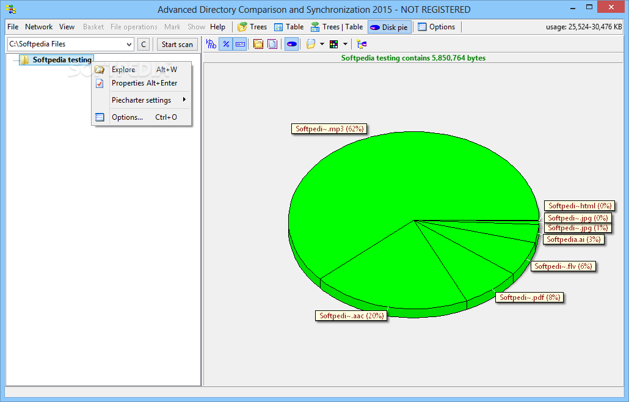Toggle kb/mb size units display
The width and height of the screenshot is (629, 402).
[x=211, y=44]
